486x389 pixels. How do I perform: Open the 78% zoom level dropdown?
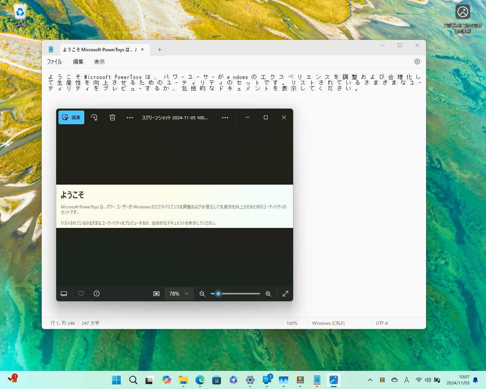tap(179, 294)
